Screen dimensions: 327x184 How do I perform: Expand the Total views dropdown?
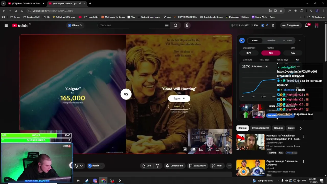point(260,66)
